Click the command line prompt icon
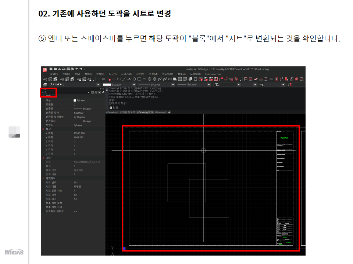The image size is (353, 264). [111, 107]
